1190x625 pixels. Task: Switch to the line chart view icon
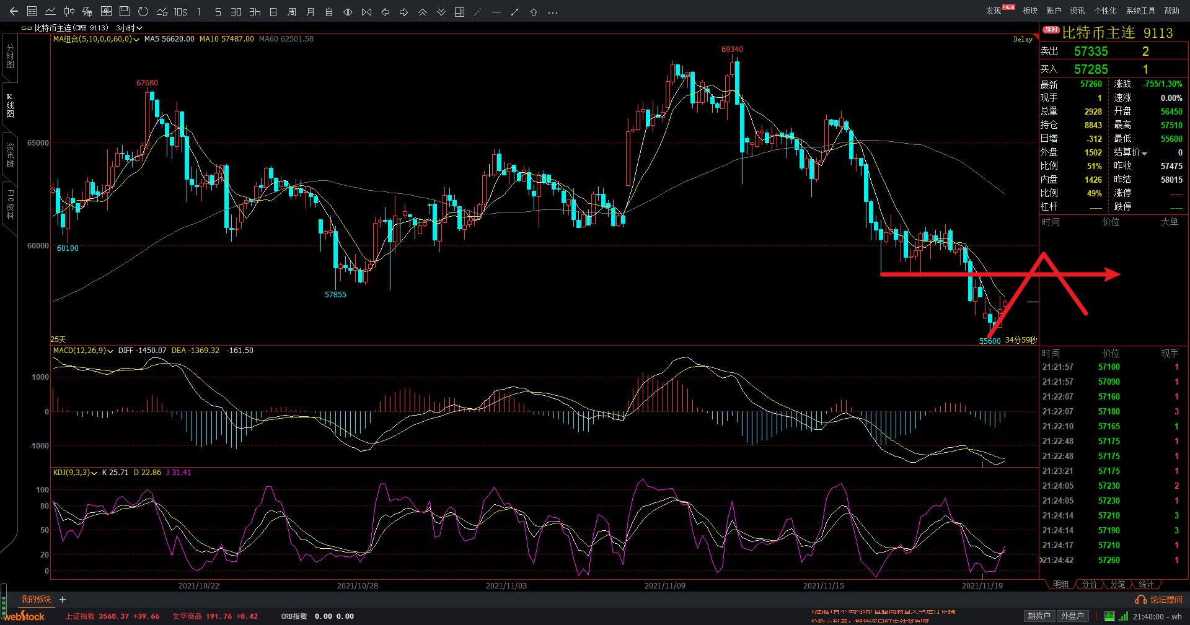51,12
